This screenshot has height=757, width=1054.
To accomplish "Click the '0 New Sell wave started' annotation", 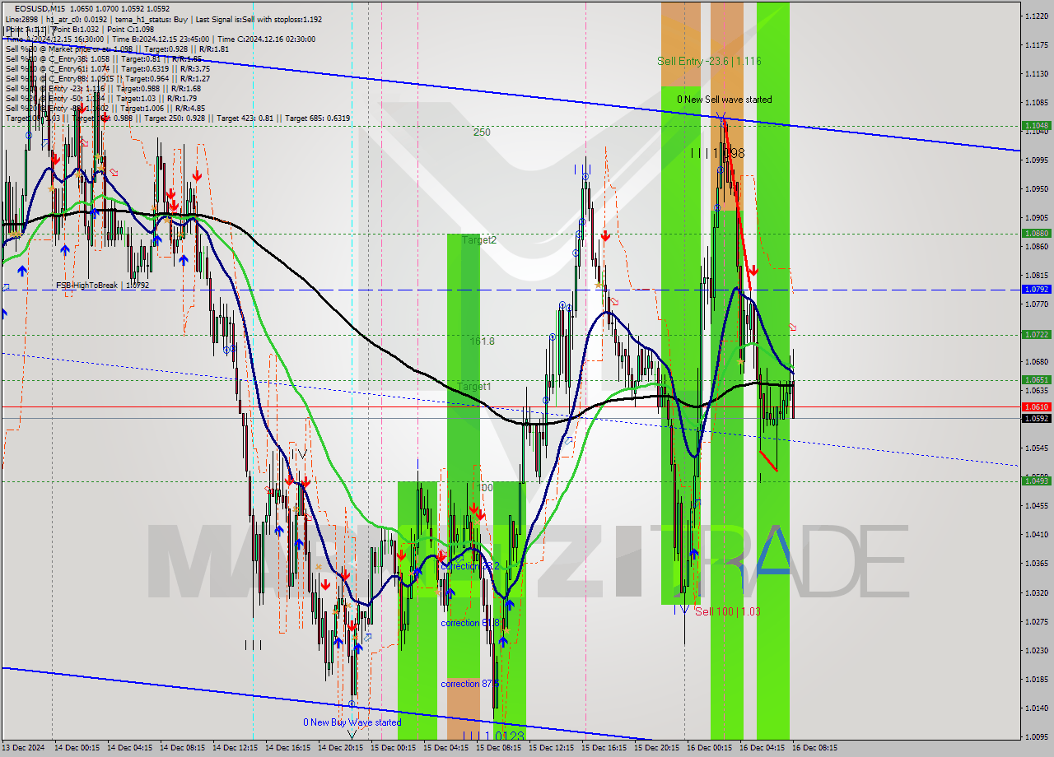I will point(725,100).
